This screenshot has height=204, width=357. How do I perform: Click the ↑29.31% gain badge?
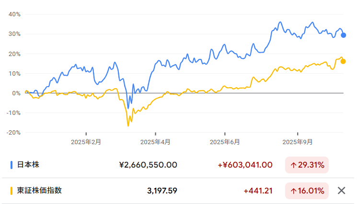307,165
